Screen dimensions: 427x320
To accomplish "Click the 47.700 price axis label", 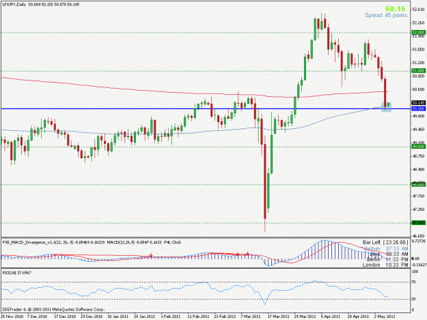I will (419, 196).
